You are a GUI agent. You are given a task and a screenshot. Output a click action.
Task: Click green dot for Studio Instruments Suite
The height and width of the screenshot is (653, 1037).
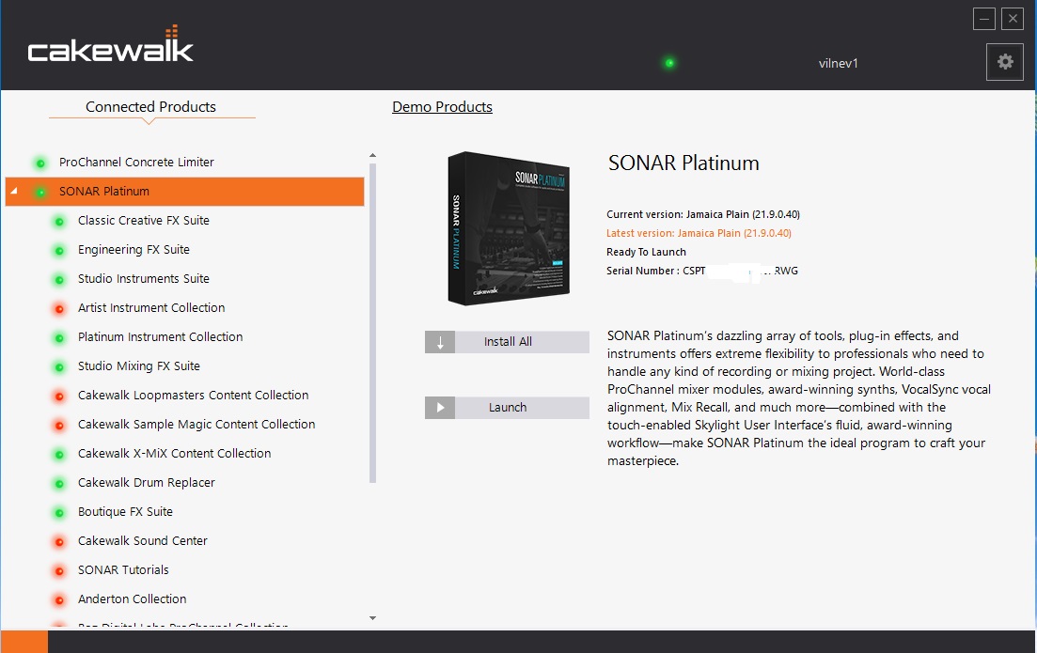point(59,280)
